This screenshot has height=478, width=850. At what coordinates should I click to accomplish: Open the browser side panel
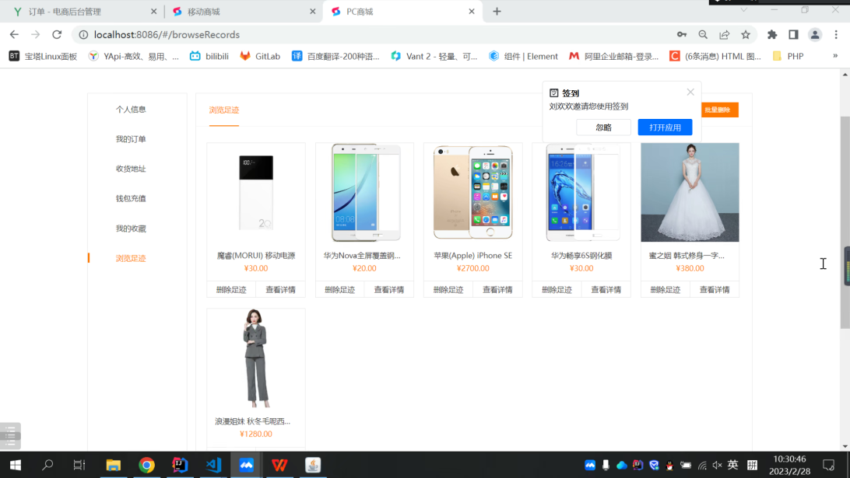pyautogui.click(x=793, y=35)
